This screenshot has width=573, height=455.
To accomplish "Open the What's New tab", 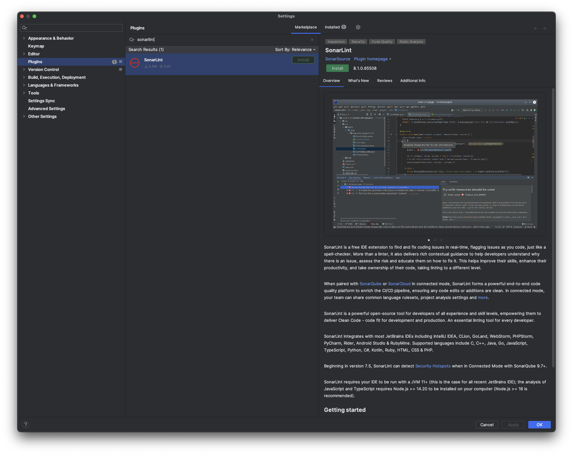I will click(358, 81).
